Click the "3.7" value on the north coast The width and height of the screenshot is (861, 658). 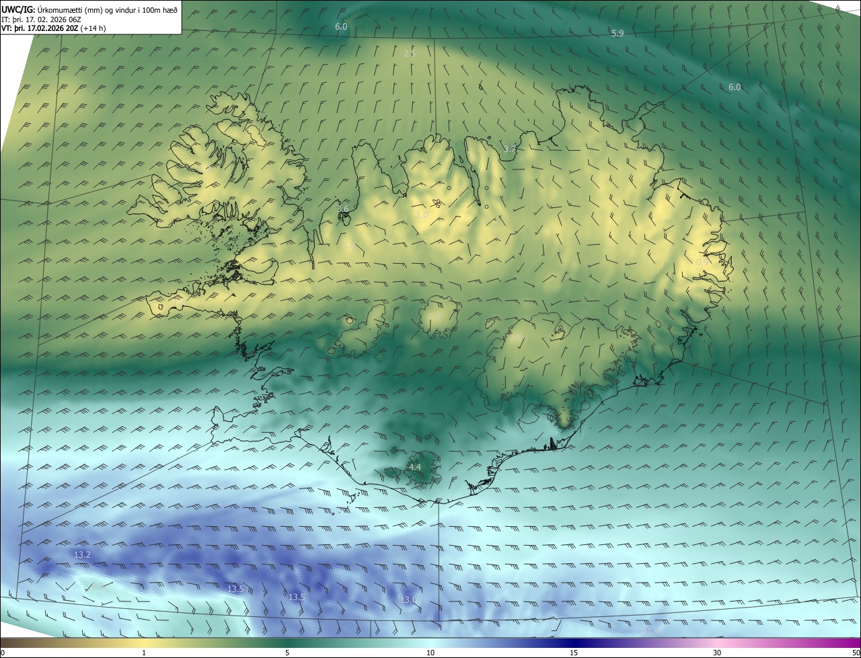click(x=509, y=149)
